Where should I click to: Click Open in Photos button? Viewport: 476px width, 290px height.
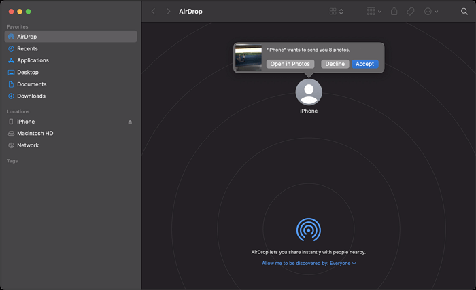(290, 64)
